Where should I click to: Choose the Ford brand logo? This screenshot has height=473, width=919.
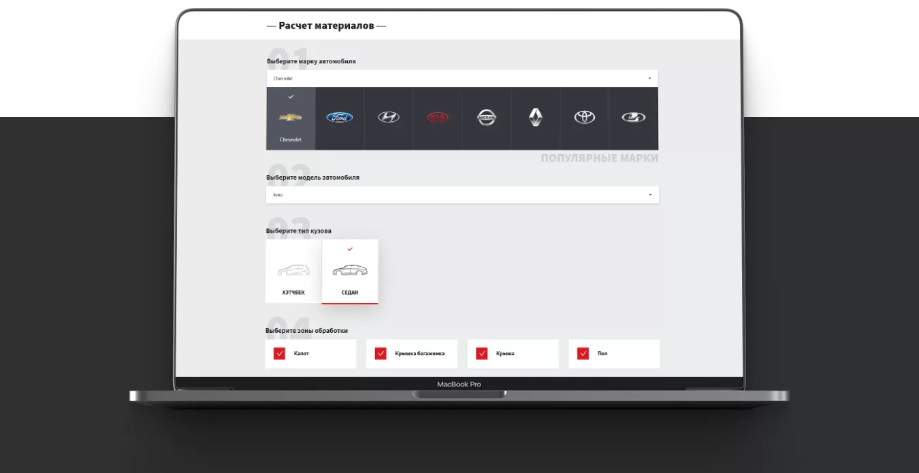(x=340, y=118)
